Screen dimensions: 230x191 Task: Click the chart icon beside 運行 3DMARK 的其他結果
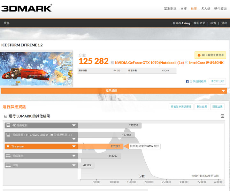[x=5, y=116]
